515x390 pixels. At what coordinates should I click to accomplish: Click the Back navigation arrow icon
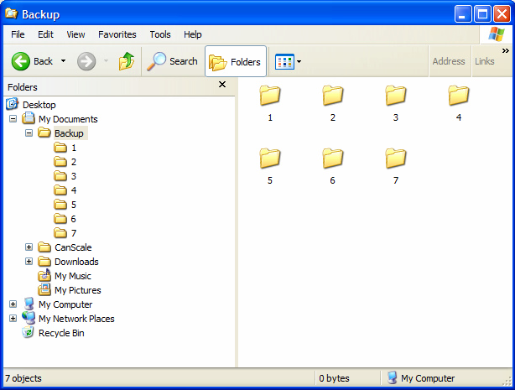click(21, 61)
